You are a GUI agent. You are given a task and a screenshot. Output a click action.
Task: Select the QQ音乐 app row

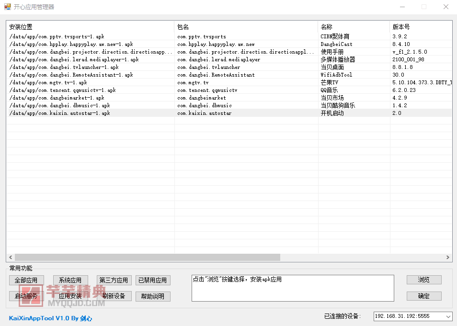point(144,90)
